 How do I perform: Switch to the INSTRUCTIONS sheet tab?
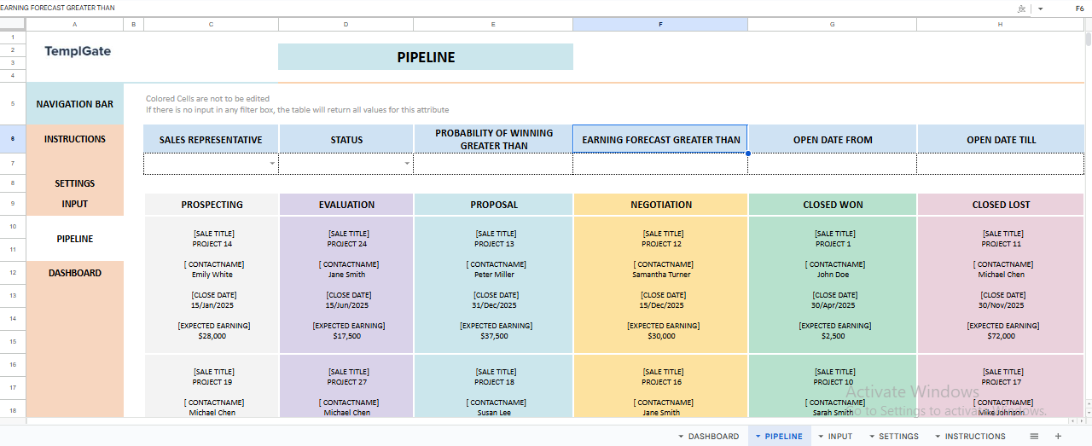point(975,437)
